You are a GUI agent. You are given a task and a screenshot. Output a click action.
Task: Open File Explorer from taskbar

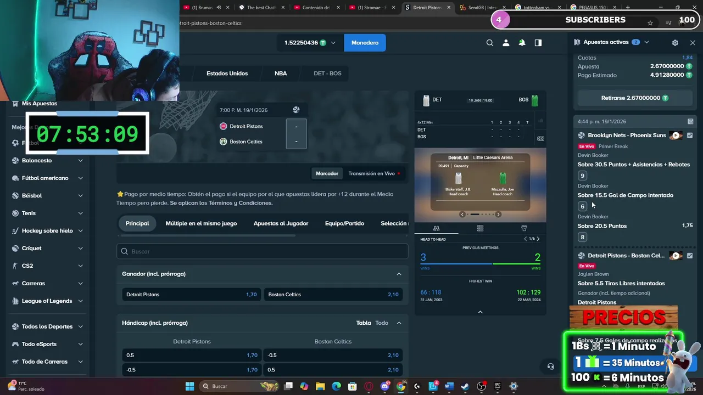(x=320, y=386)
